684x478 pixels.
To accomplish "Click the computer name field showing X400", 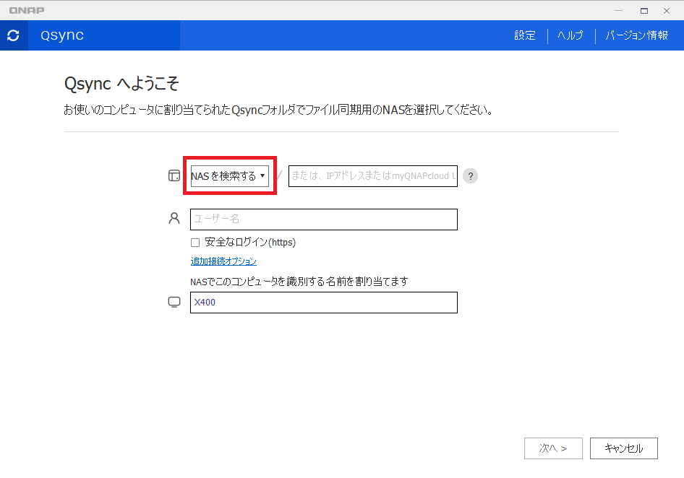I will pyautogui.click(x=324, y=303).
